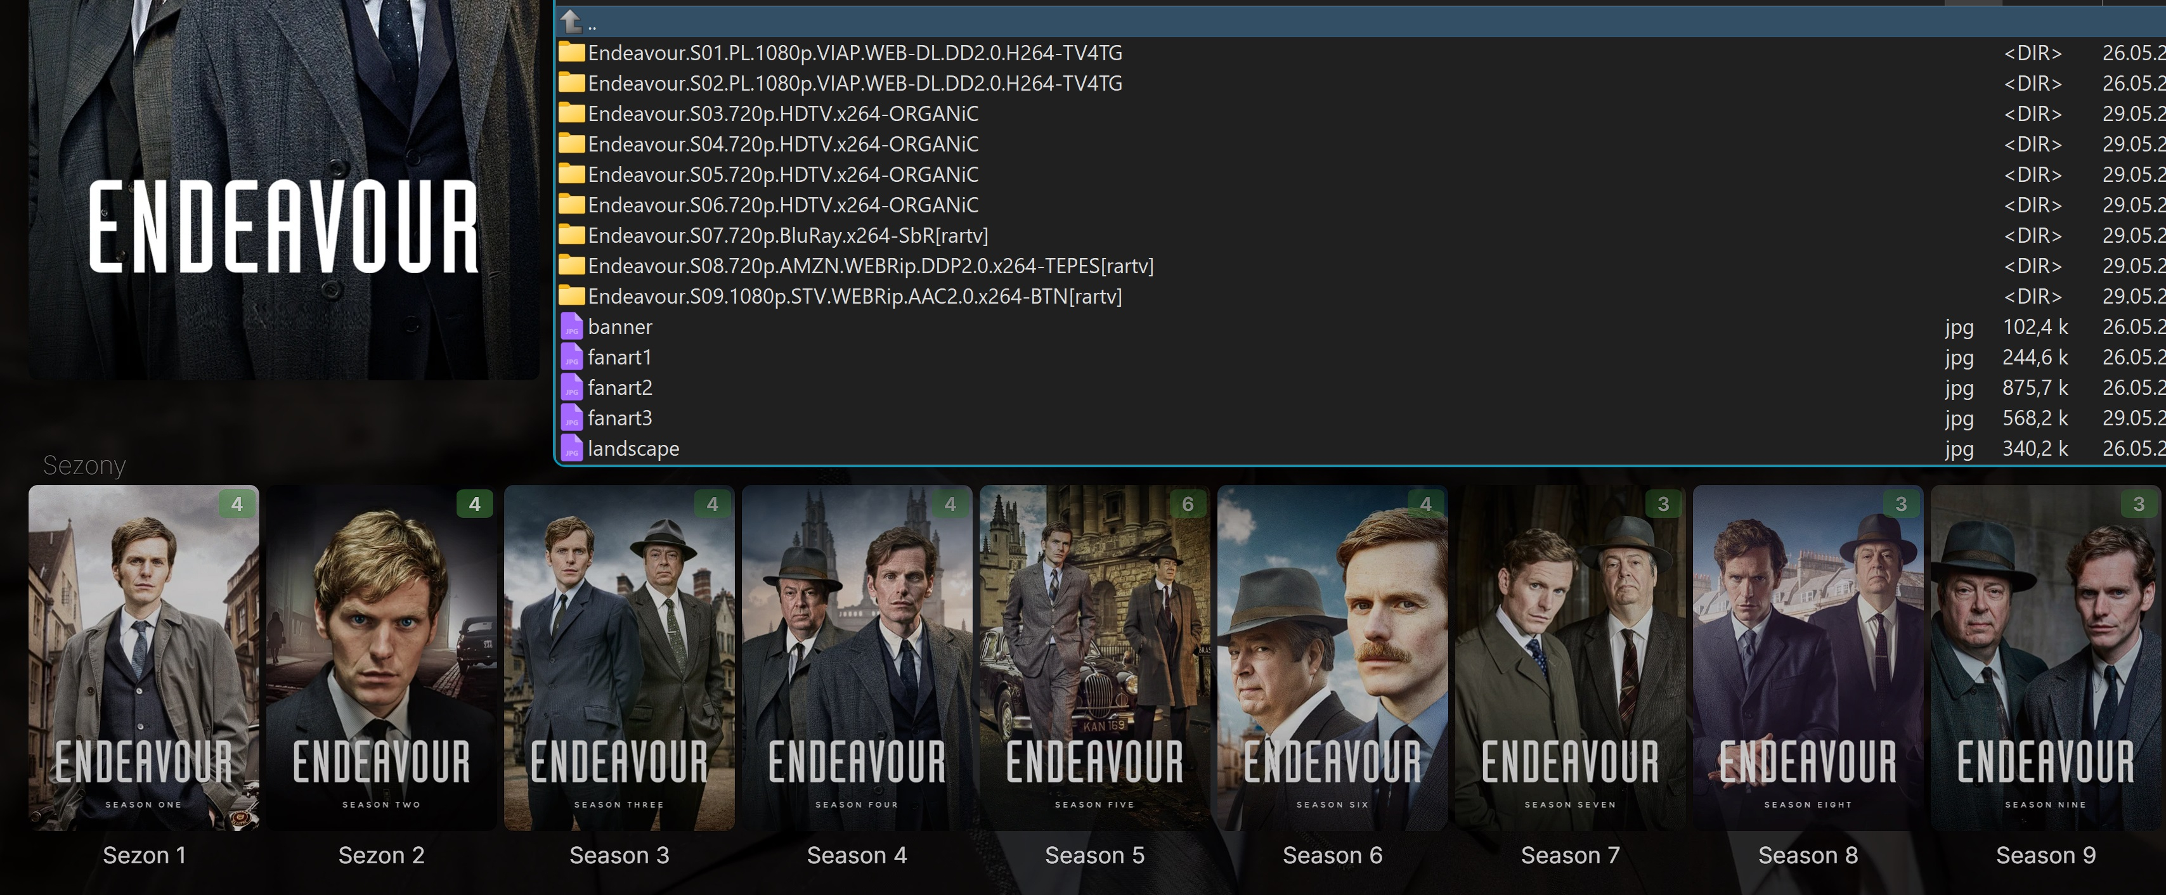The image size is (2166, 895).
Task: Click the banner JPG file icon
Action: click(x=572, y=327)
